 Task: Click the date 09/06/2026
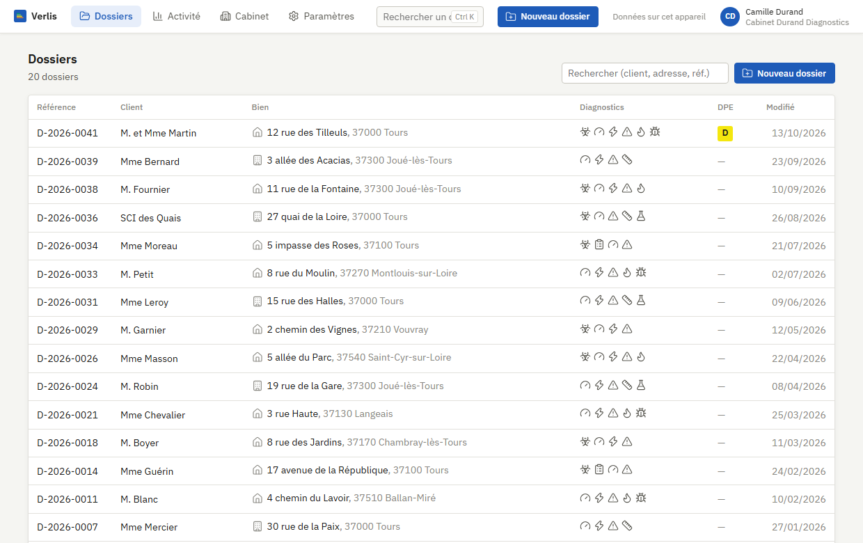coord(799,302)
